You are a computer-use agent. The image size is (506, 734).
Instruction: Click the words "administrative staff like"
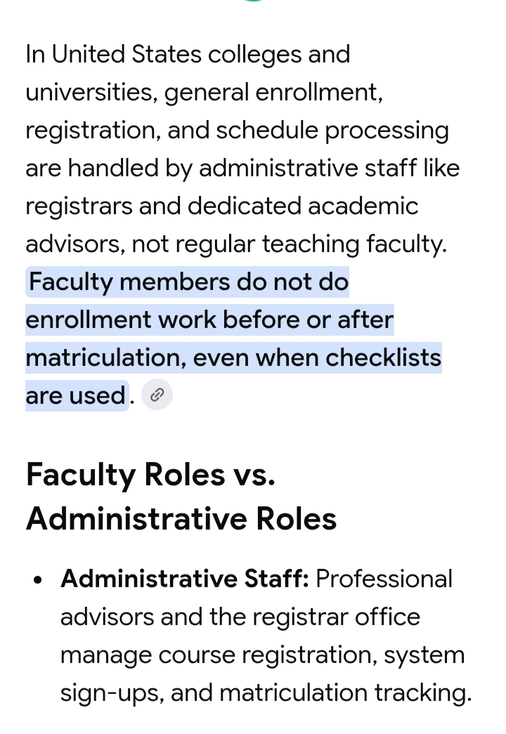click(x=330, y=168)
